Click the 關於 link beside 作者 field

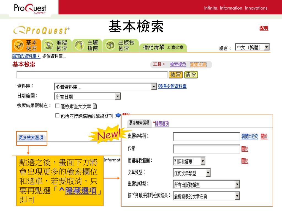pyautogui.click(x=245, y=149)
